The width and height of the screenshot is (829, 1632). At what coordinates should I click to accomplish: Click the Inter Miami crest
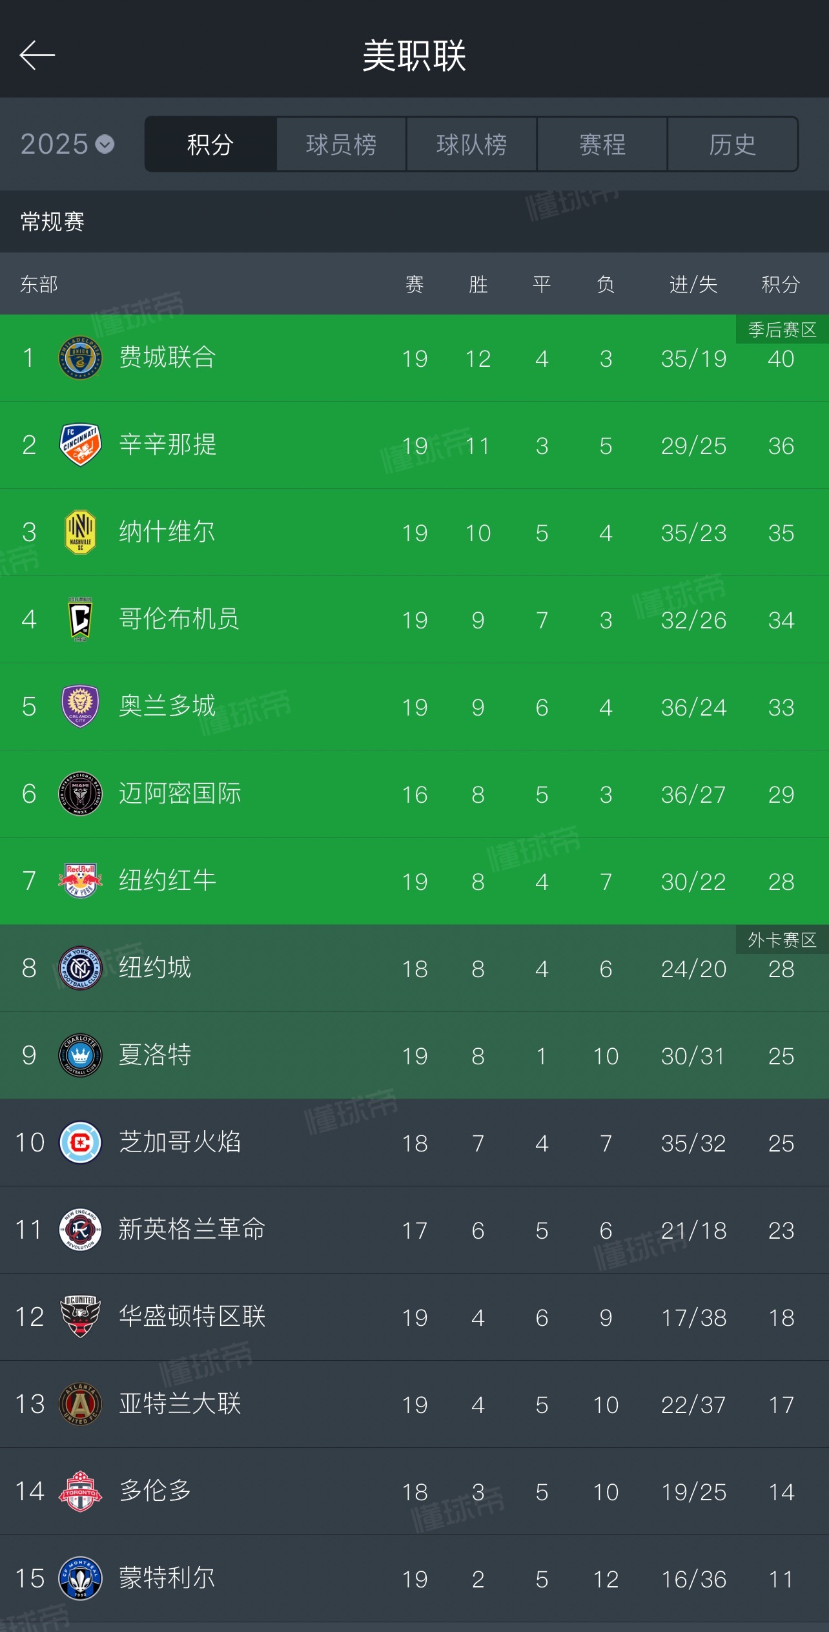(x=80, y=794)
